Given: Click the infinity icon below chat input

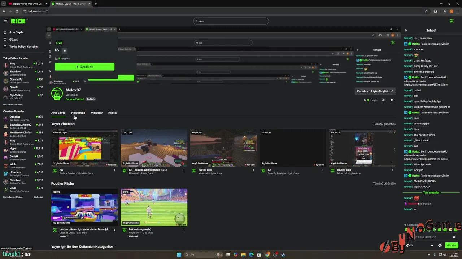Looking at the screenshot, I should click(411, 245).
